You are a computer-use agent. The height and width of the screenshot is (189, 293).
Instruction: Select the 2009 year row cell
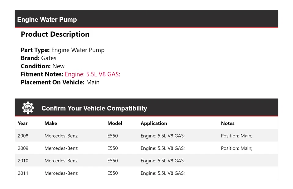23,148
